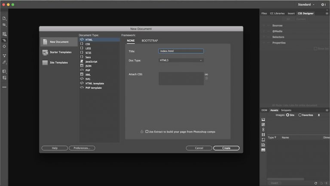Open the Doc Type HTML5 dropdown
The height and width of the screenshot is (186, 330).
click(x=181, y=60)
